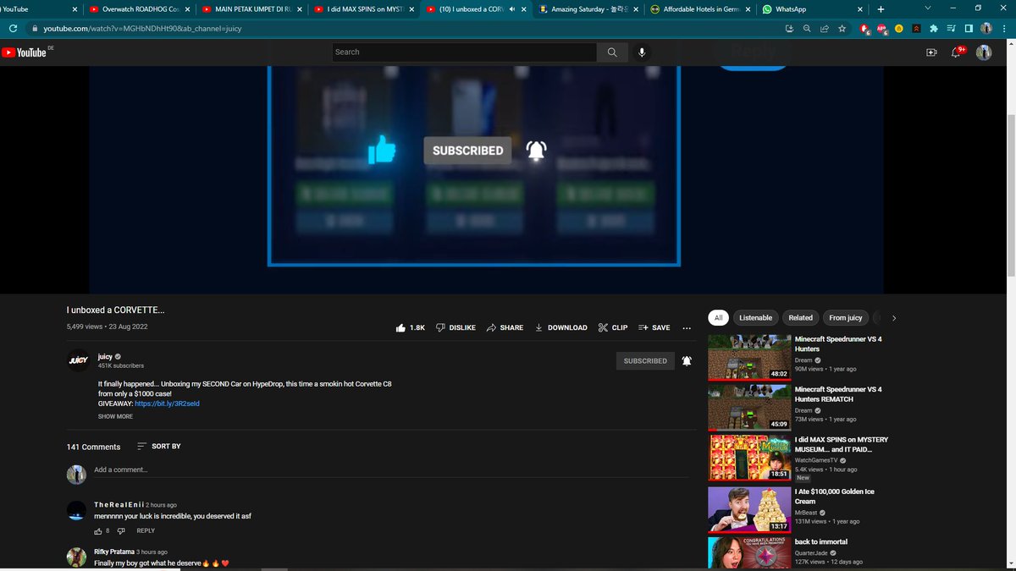Screen dimensions: 1016x571
Task: Click the white bell overlay in video
Action: [536, 151]
